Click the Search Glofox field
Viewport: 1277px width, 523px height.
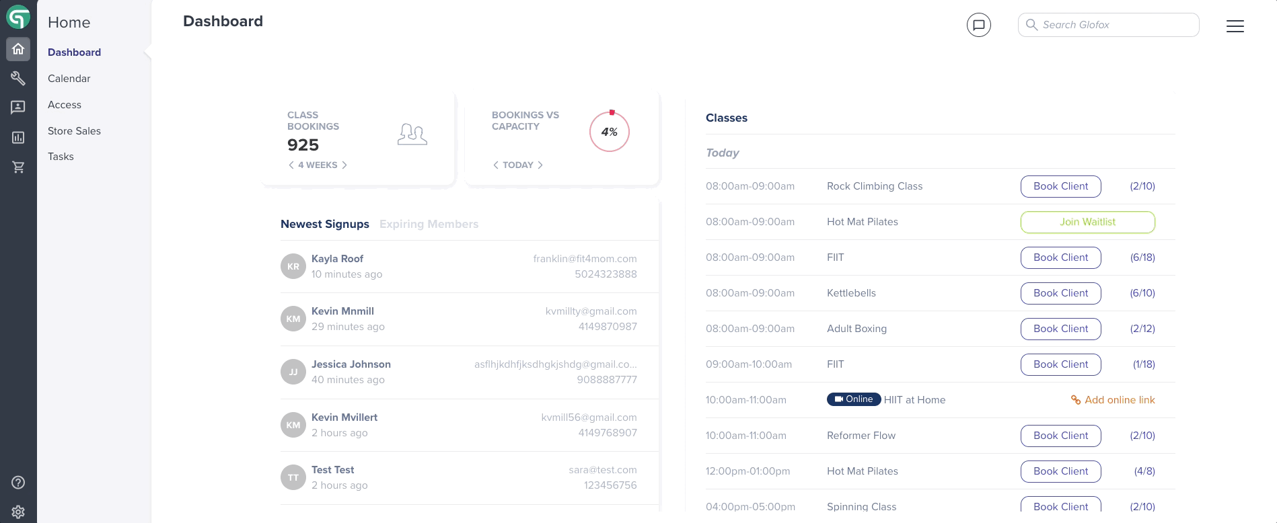point(1108,25)
